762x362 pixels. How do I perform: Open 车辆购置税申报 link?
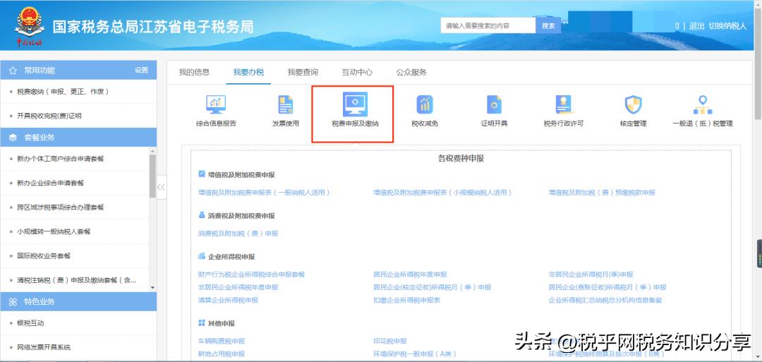(222, 341)
